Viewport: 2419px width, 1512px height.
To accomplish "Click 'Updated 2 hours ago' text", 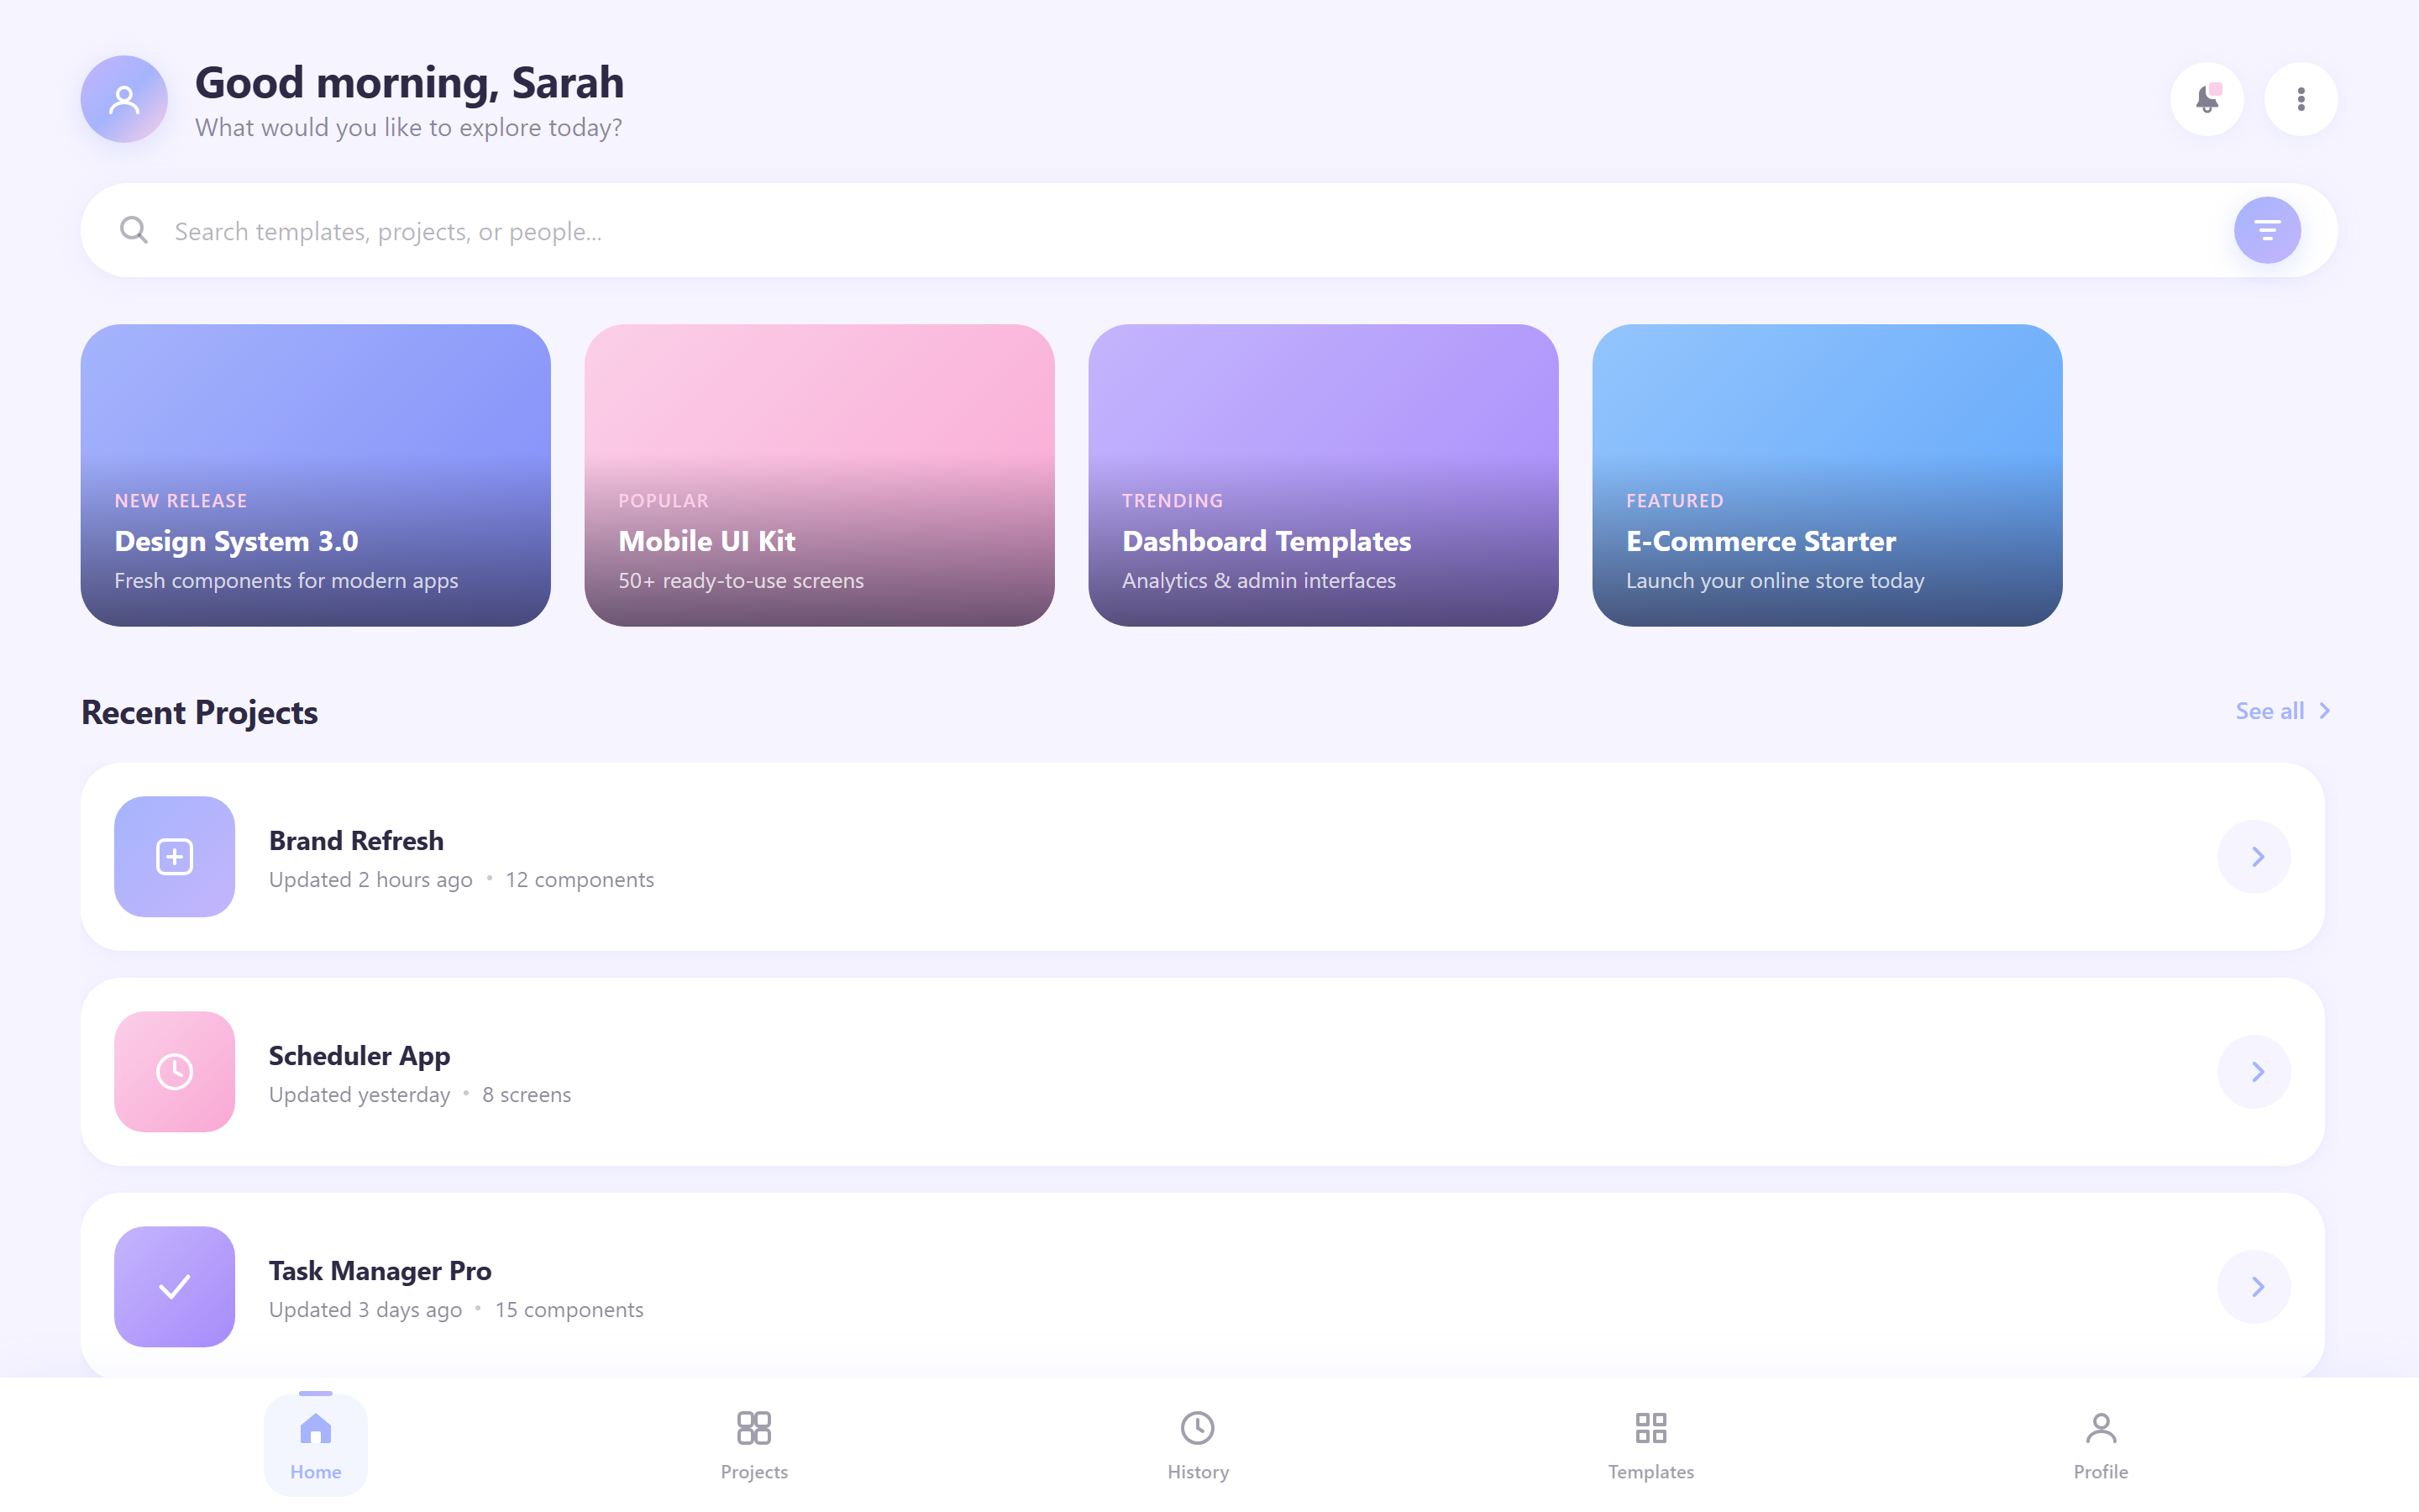I will [x=371, y=880].
